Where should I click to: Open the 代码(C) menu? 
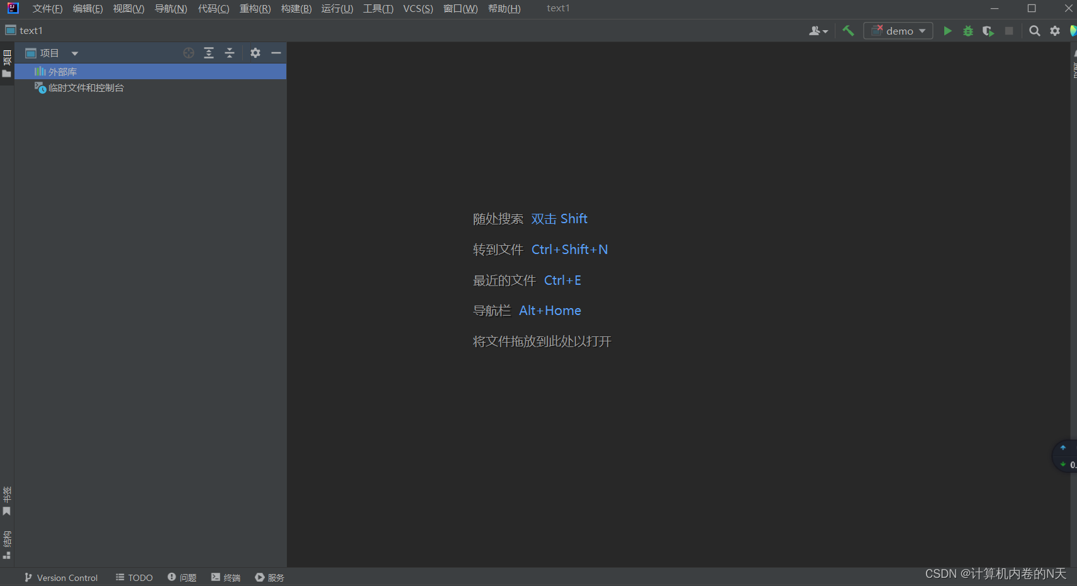coord(213,9)
